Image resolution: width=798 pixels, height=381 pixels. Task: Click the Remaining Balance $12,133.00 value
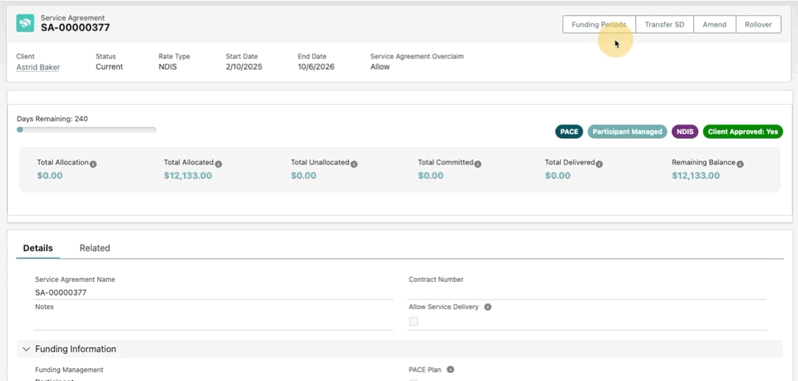pos(696,176)
